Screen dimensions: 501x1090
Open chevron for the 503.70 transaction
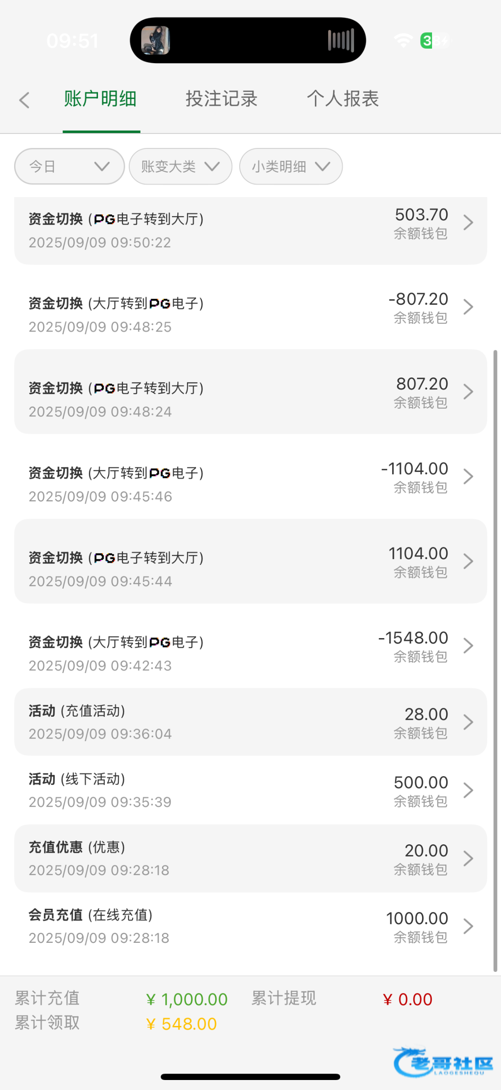point(468,223)
